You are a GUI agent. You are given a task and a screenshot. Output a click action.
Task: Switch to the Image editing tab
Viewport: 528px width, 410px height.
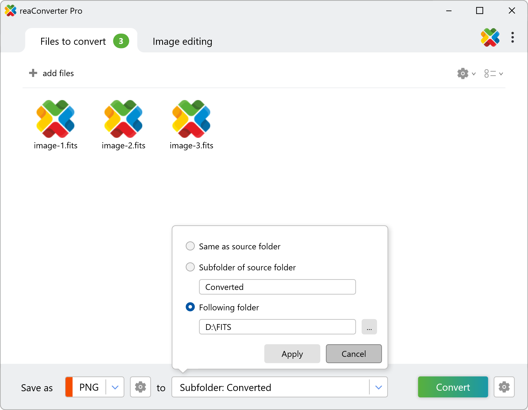click(x=182, y=41)
